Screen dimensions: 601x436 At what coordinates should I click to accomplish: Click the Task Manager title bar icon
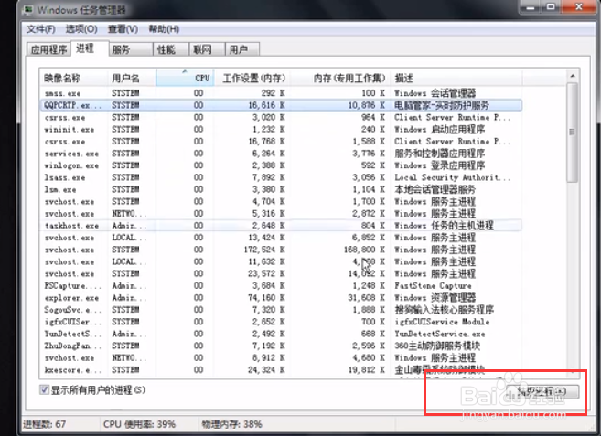(x=28, y=9)
